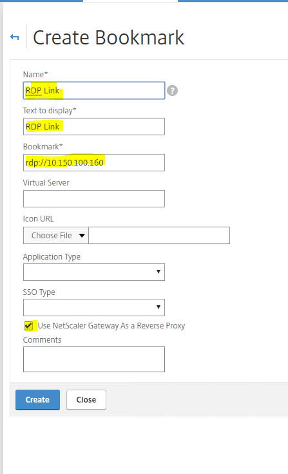Focus the Text to display field

click(94, 126)
